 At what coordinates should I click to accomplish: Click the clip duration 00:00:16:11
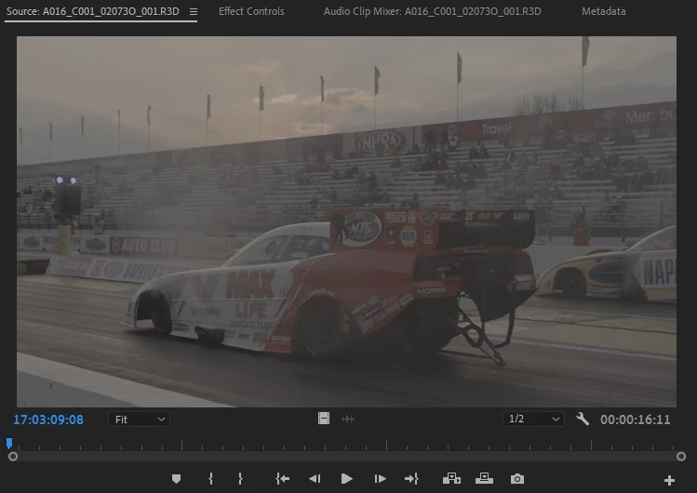(635, 420)
